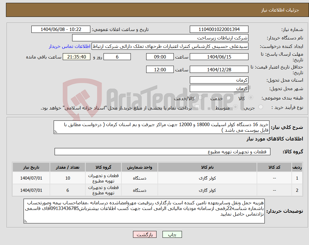309x245 pixels.
Task: Click the کرمان delivery city field
Action: click(219, 88)
